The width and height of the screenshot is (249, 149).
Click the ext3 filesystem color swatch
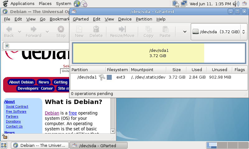tap(109, 77)
